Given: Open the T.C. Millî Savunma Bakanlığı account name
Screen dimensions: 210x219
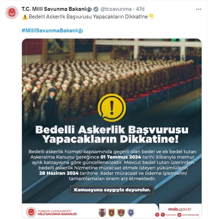Looking at the screenshot, I should point(57,9).
